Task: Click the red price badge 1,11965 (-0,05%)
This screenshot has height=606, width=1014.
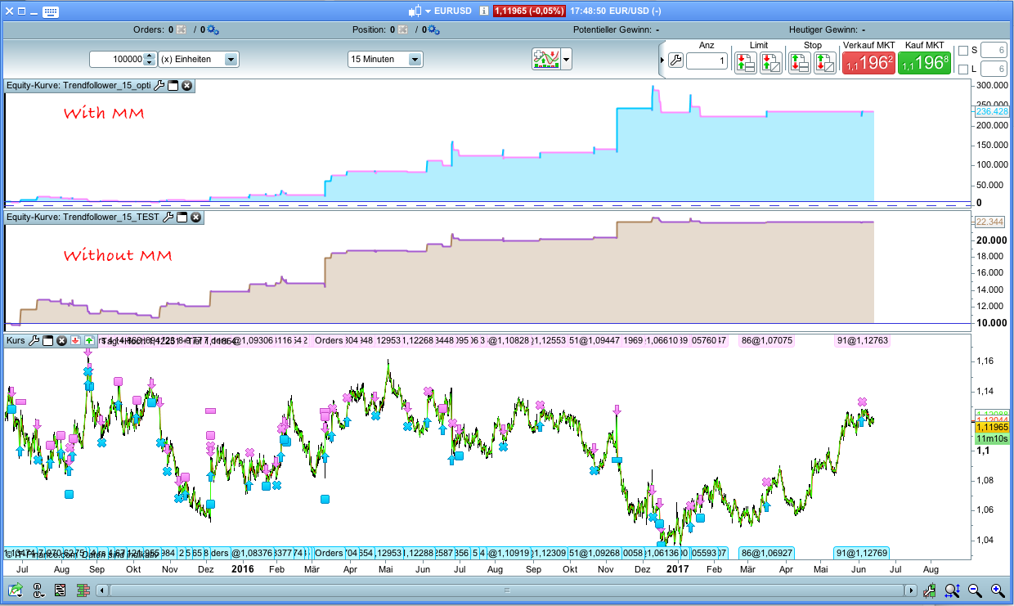Action: pos(529,11)
